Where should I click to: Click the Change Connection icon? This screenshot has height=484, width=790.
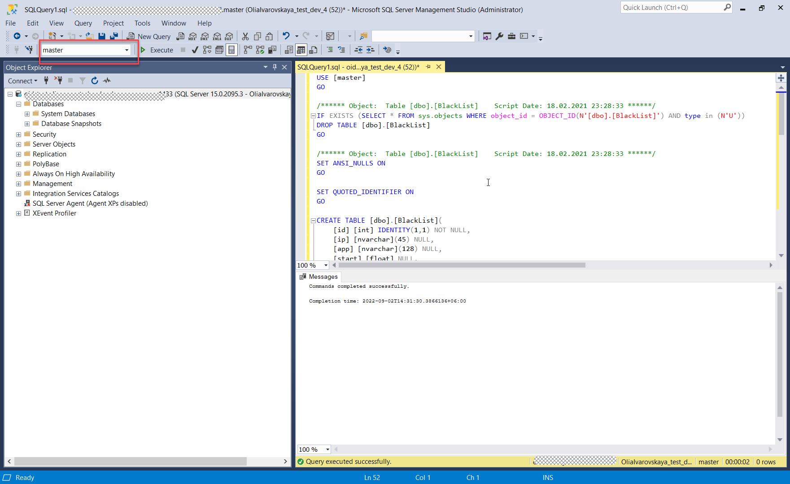click(29, 50)
